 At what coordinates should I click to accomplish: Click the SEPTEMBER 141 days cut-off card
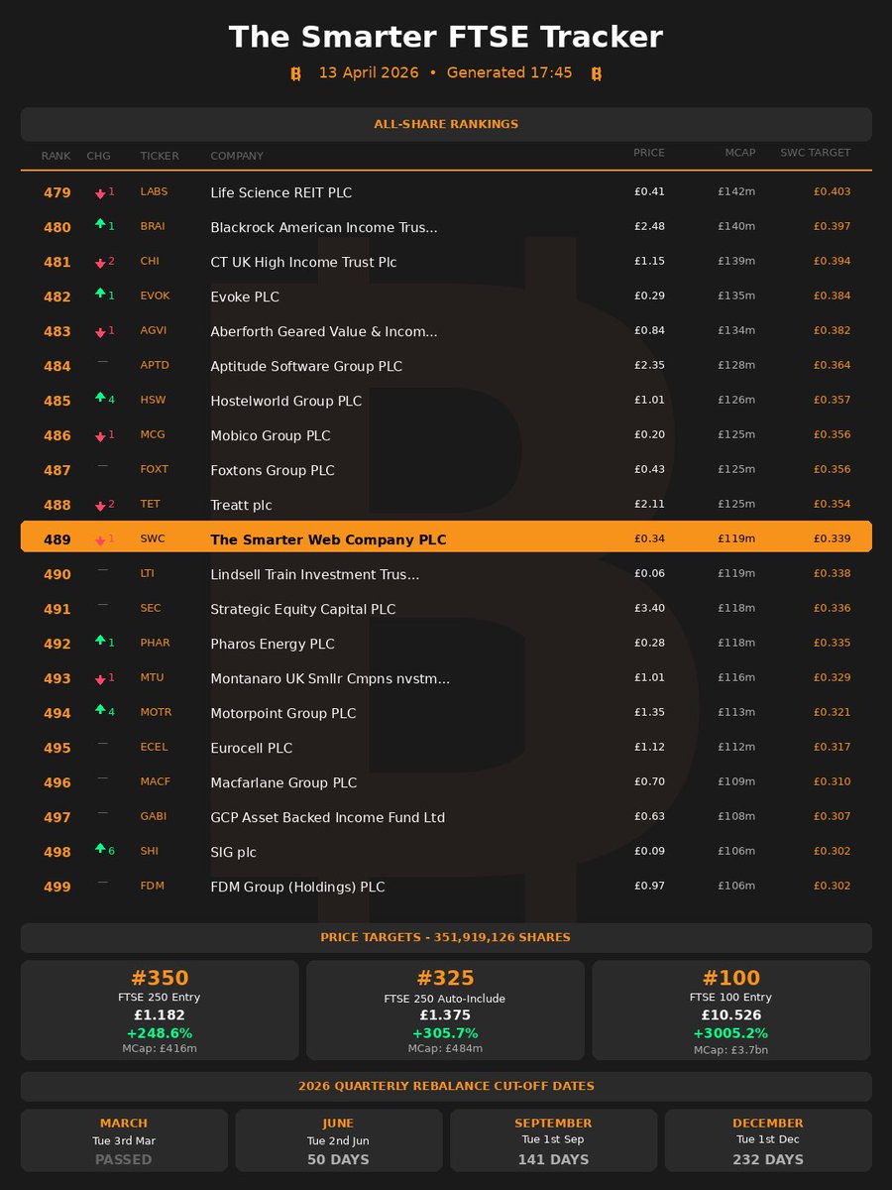pos(553,1140)
